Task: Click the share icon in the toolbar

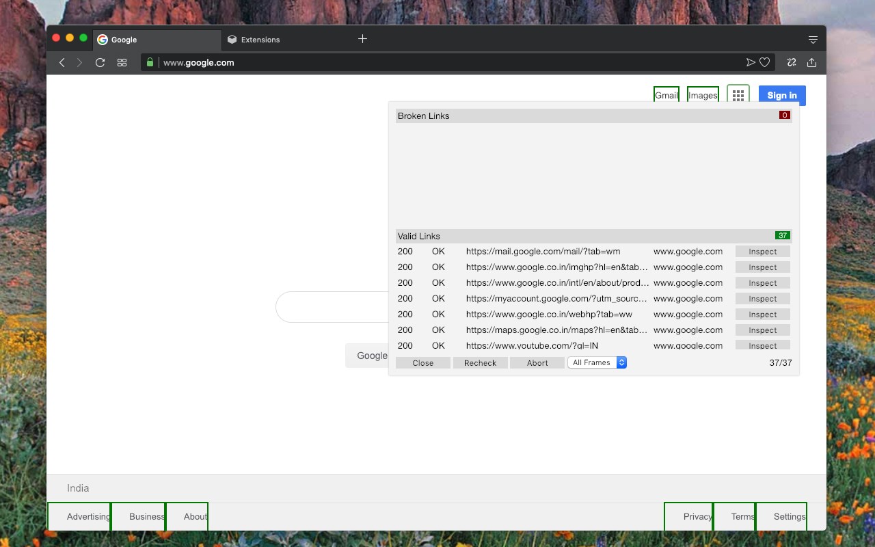Action: [x=811, y=62]
